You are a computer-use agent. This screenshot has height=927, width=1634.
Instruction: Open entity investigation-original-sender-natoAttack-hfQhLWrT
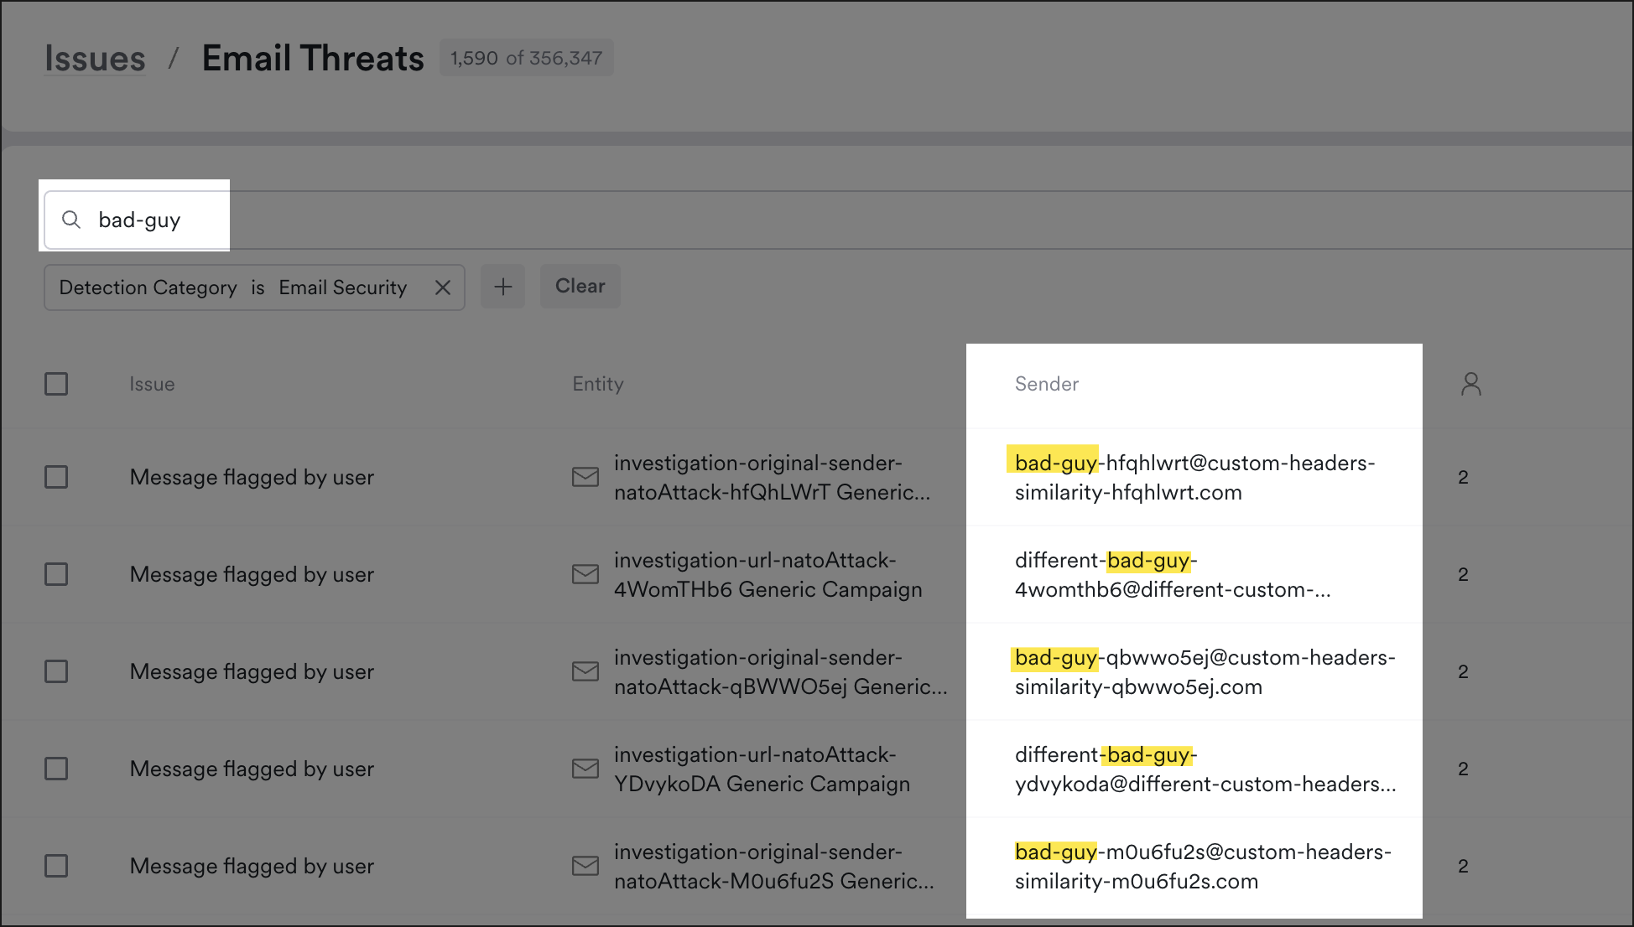773,478
